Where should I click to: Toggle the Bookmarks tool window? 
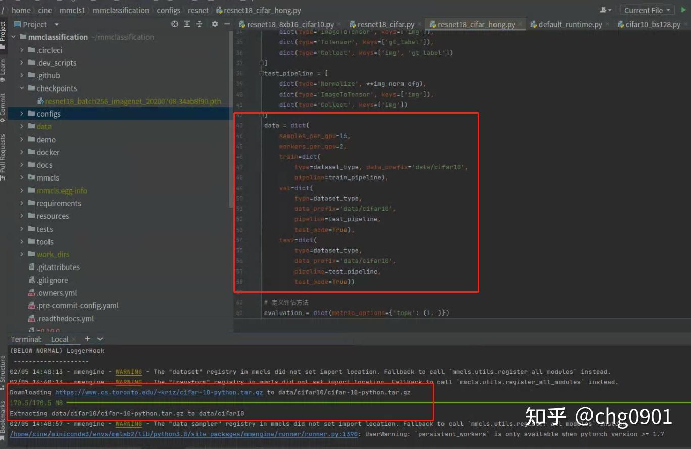pos(5,418)
